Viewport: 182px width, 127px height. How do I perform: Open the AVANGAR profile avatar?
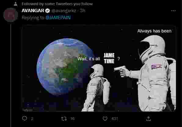[x=11, y=15]
